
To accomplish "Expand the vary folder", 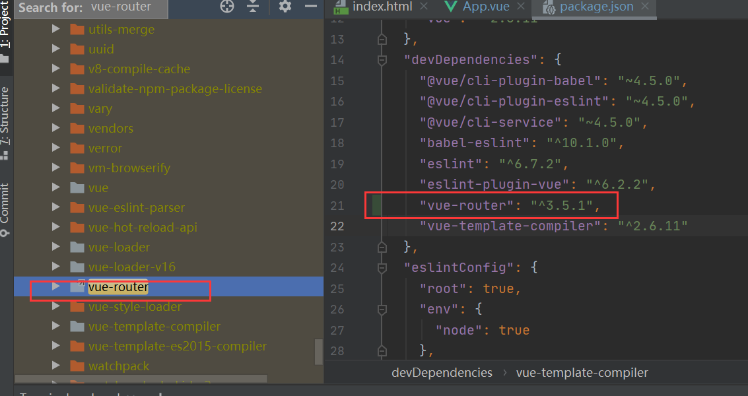I will click(56, 108).
